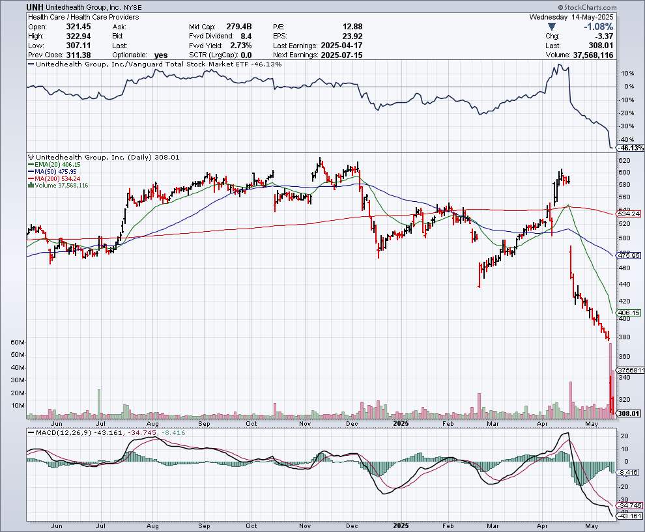Screen dimensions: 645x532
Task: Click the 308.01 last price tag on the axis
Action: click(629, 413)
